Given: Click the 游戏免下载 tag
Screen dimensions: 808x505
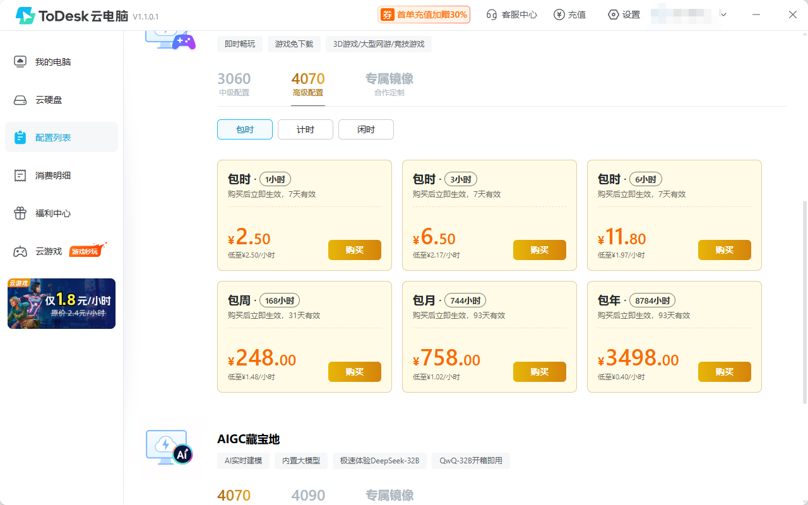Looking at the screenshot, I should click(294, 44).
